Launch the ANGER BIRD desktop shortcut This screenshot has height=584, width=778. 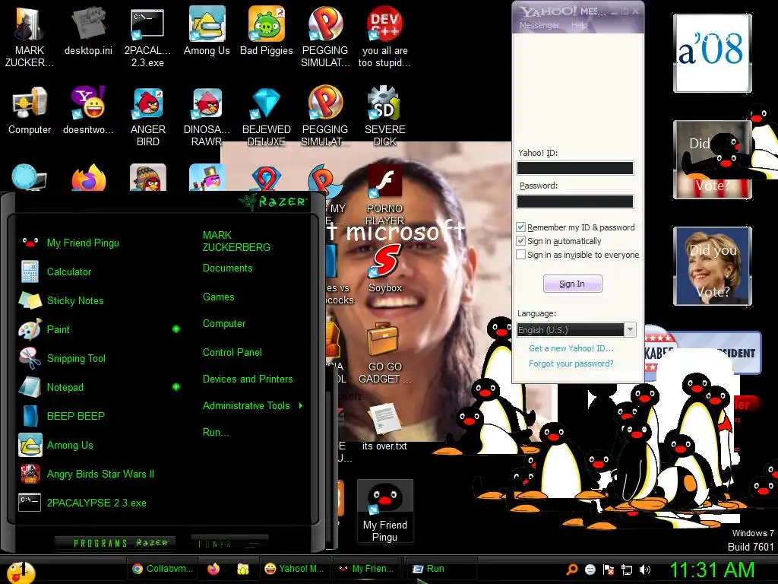(x=147, y=116)
